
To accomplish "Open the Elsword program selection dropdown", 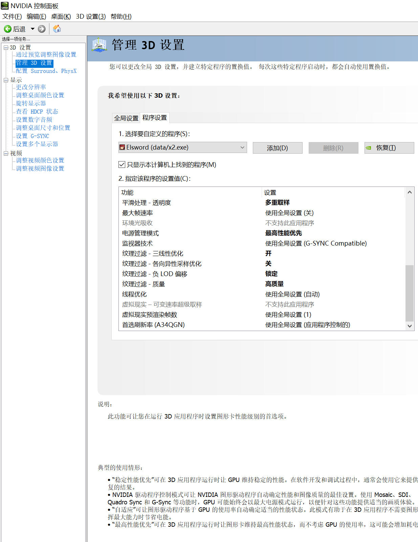I will tap(183, 148).
